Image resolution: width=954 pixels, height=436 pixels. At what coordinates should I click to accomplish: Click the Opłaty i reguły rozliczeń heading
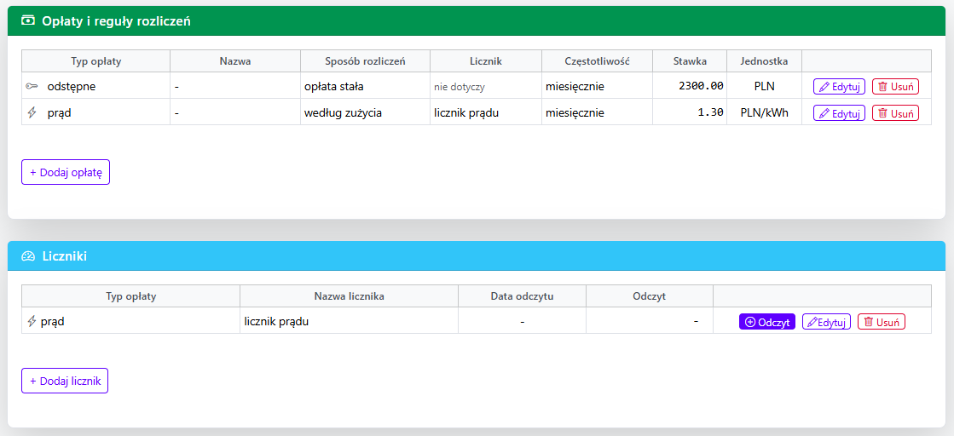pos(116,21)
